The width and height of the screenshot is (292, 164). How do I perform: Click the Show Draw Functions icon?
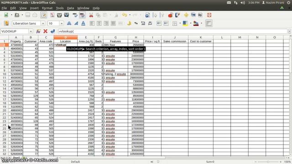(177, 15)
